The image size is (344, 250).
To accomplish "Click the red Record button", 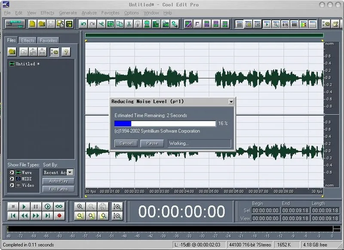I will tap(59, 216).
